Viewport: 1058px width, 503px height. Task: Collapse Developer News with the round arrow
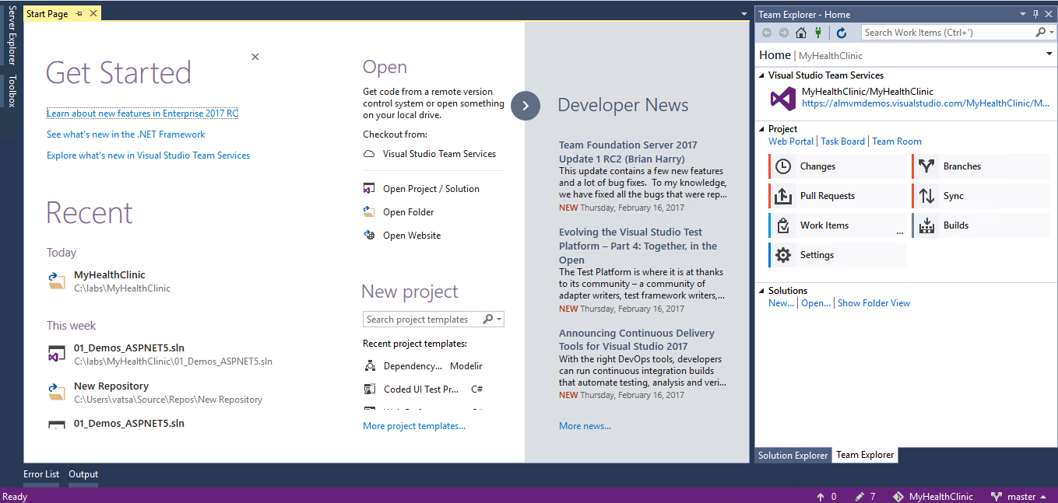525,106
